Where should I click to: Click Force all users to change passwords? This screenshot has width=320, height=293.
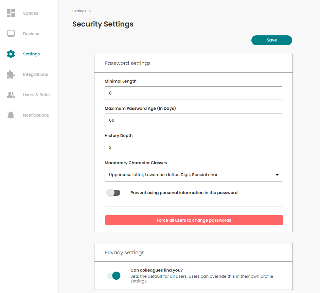point(194,220)
